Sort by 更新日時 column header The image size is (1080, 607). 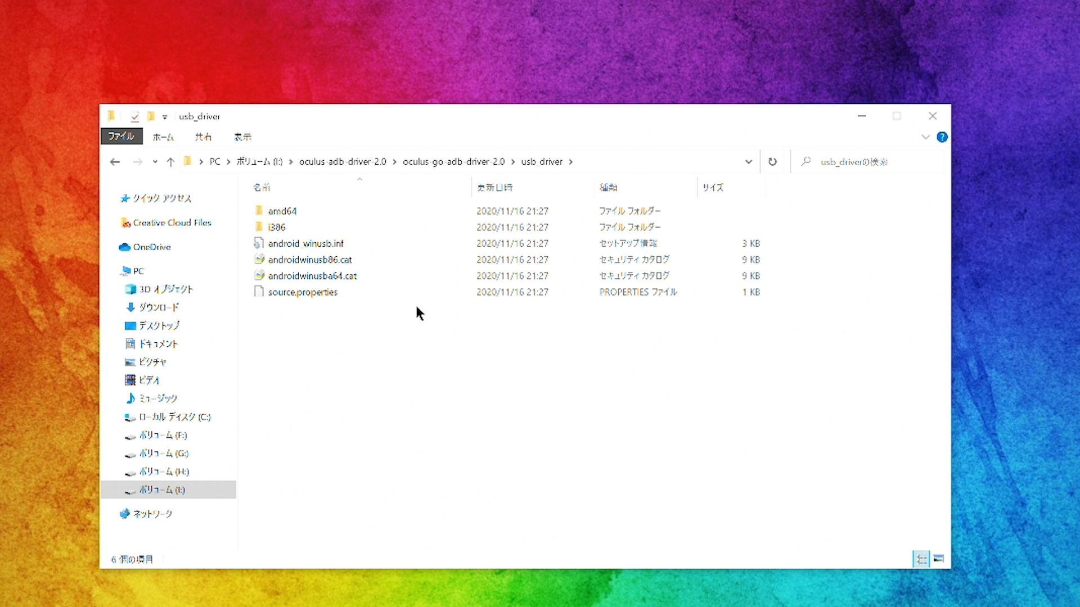(495, 188)
